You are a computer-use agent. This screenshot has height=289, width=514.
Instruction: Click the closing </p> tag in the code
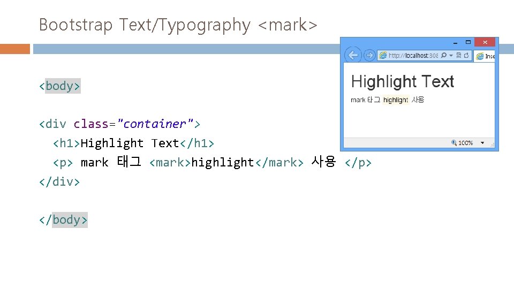(x=358, y=163)
